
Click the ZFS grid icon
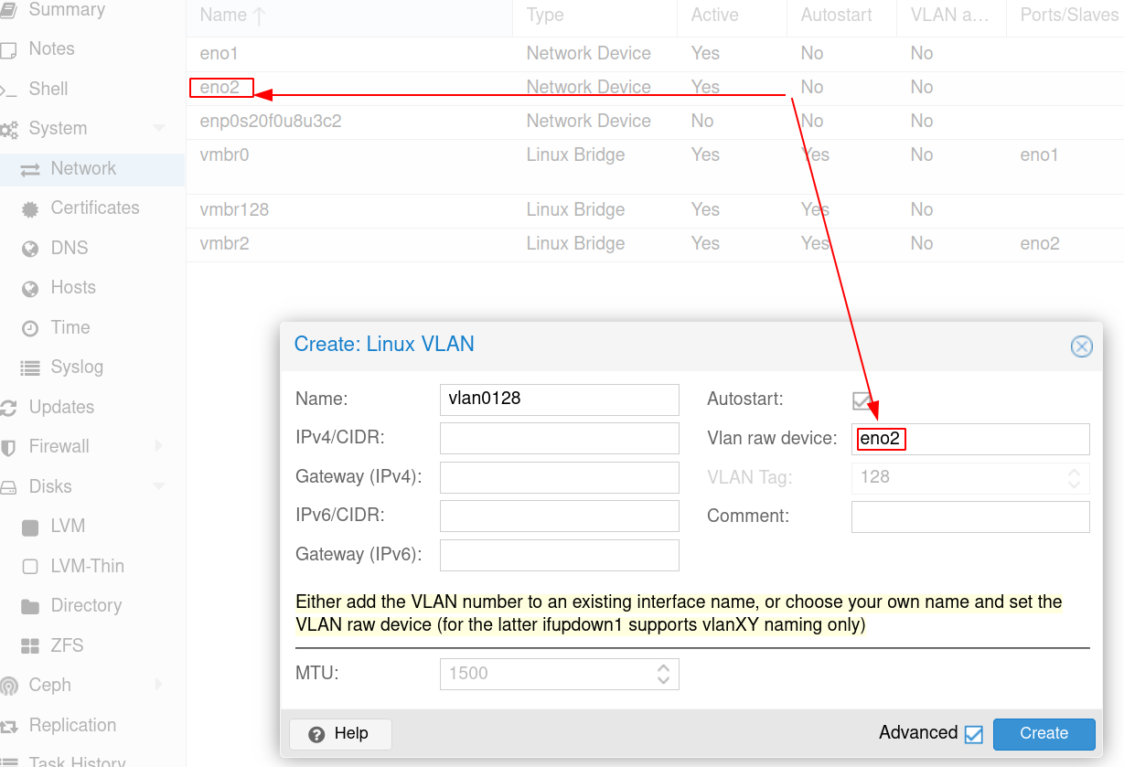pos(30,646)
